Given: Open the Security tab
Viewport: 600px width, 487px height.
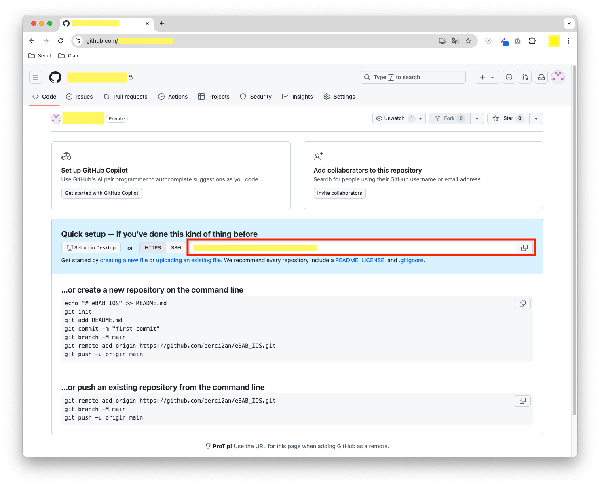Looking at the screenshot, I should [256, 97].
